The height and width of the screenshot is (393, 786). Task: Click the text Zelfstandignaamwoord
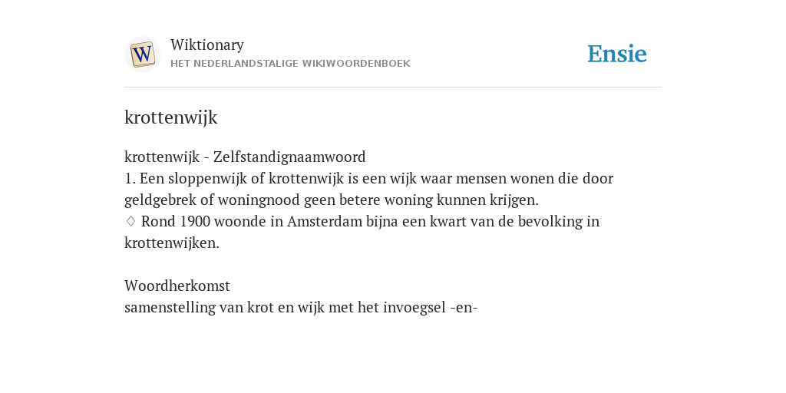(289, 157)
